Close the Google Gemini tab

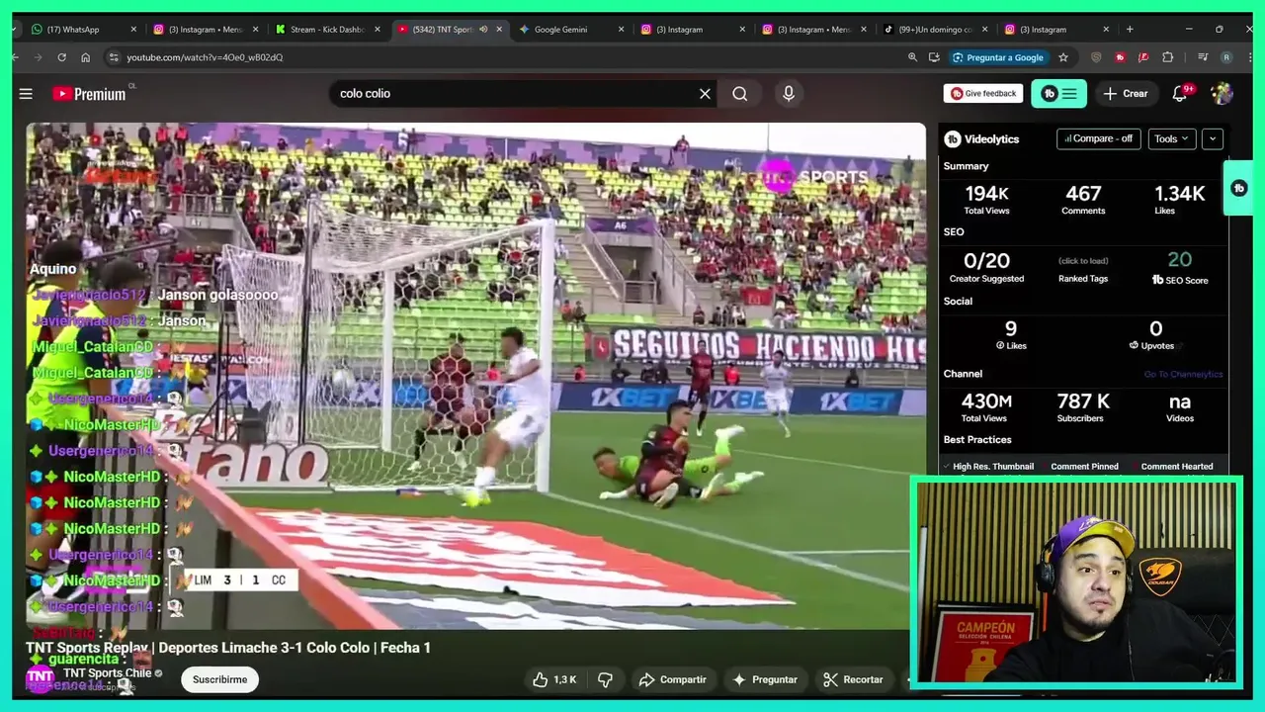point(622,30)
